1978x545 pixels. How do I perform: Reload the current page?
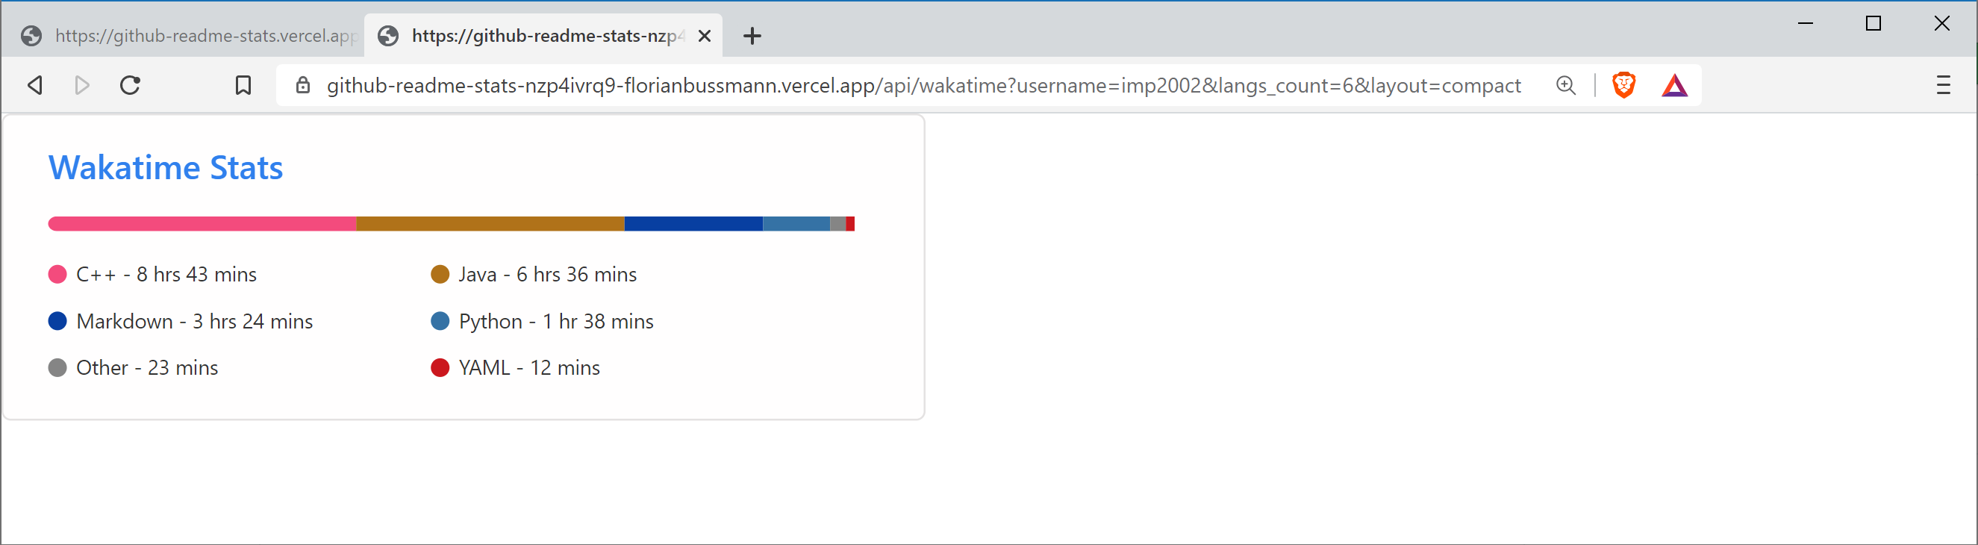131,85
